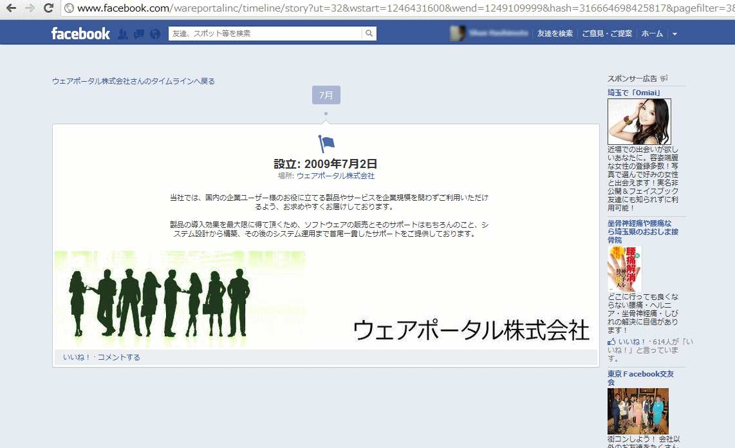This screenshot has height=448, width=735.
Task: Click the 当社では company description paragraph
Action: 329,202
